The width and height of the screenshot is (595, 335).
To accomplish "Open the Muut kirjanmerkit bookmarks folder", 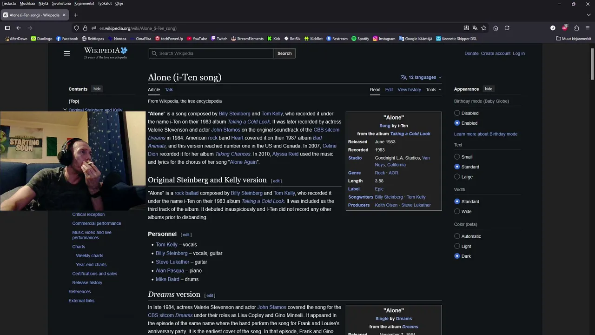I will pyautogui.click(x=574, y=39).
